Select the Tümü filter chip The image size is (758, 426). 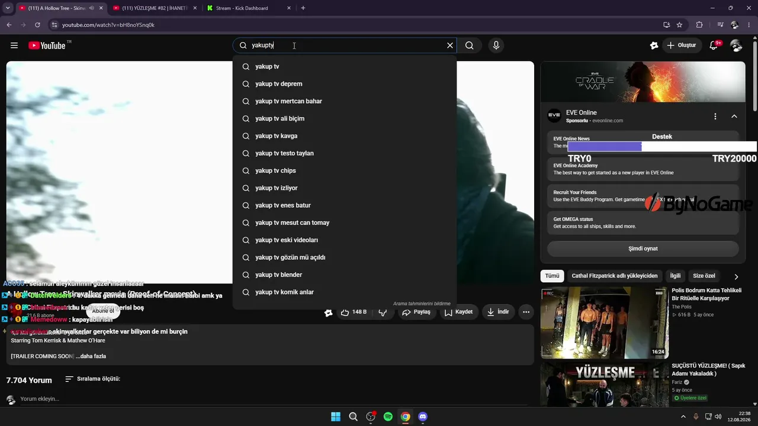[552, 276]
